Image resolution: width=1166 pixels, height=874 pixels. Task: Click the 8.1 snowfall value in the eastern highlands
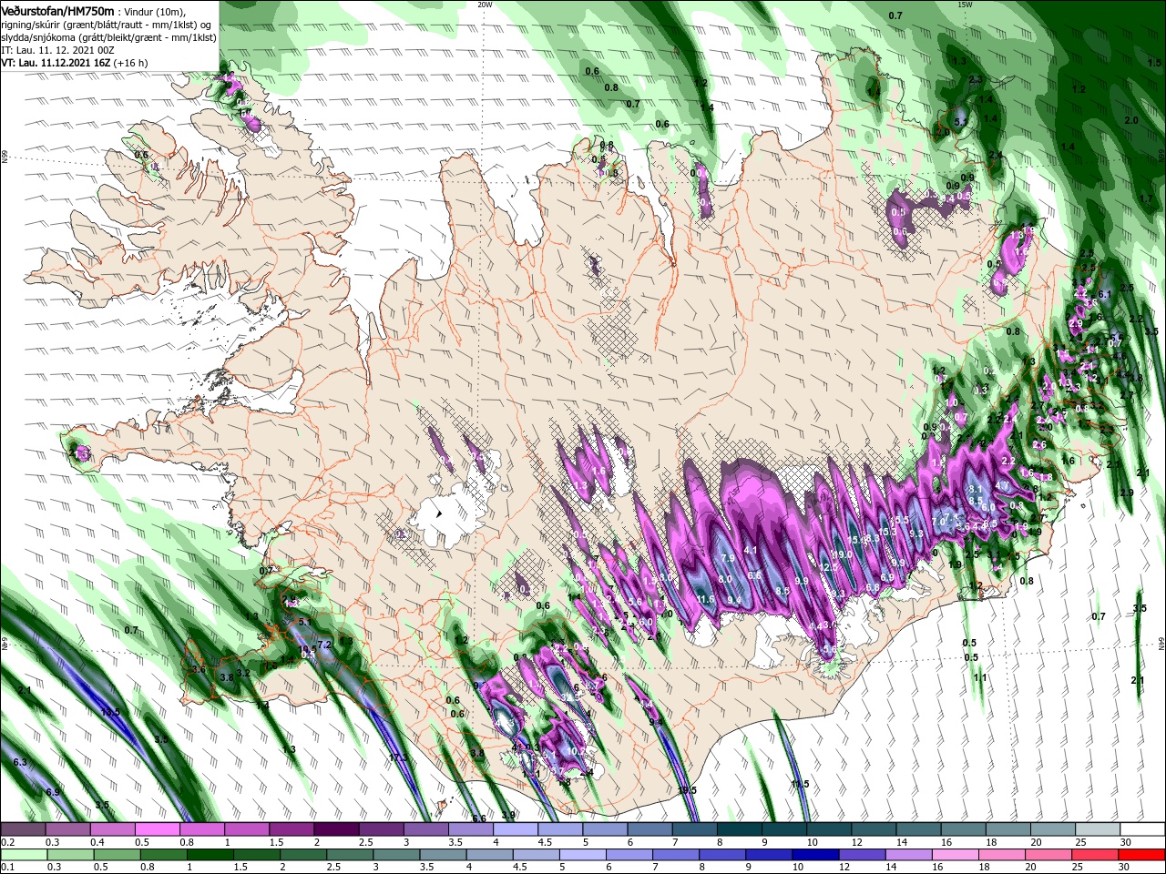coord(975,489)
